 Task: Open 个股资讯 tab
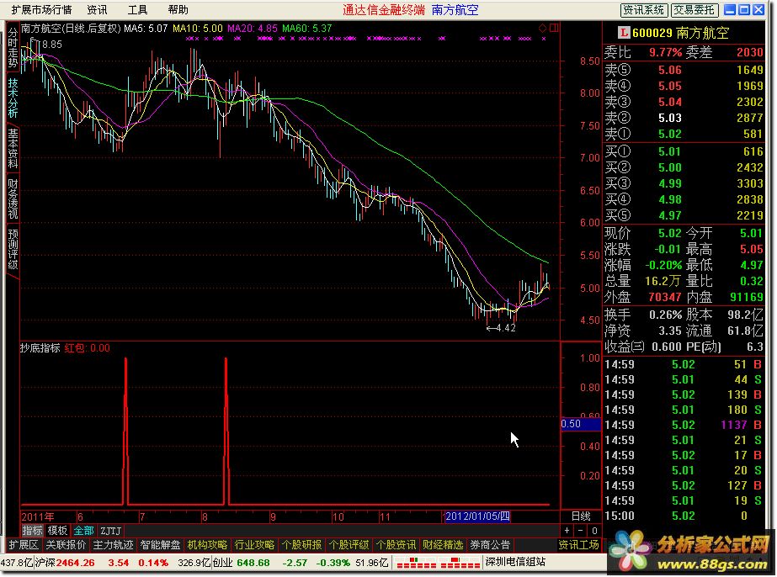396,545
